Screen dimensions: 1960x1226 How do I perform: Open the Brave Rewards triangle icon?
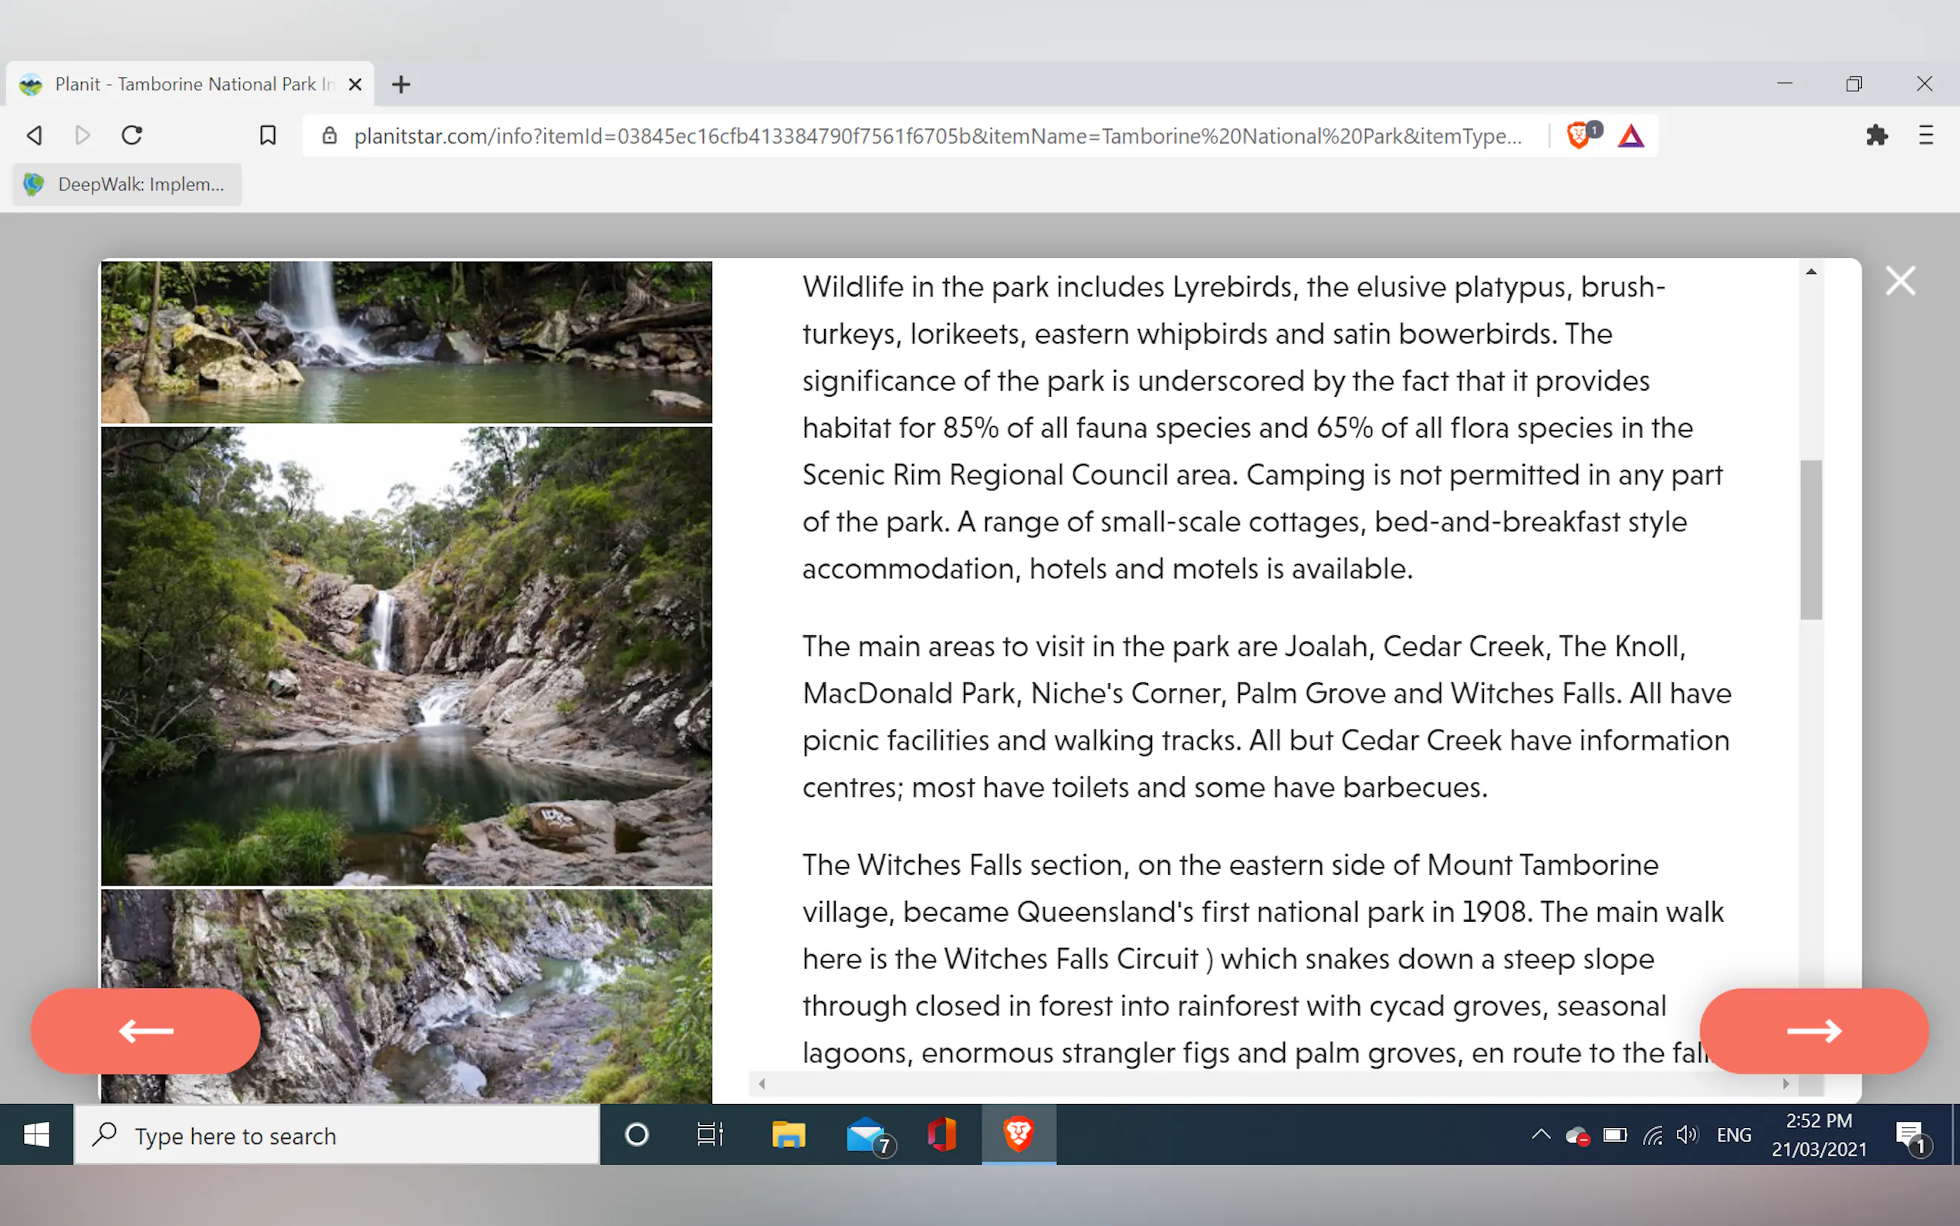(x=1631, y=136)
